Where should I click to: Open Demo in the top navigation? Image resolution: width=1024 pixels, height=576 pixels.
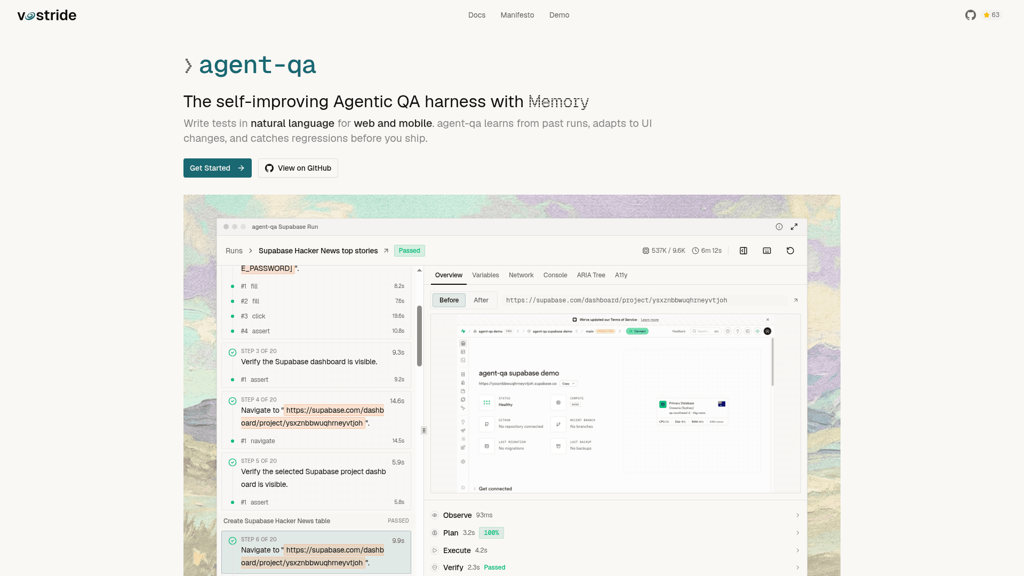[559, 15]
